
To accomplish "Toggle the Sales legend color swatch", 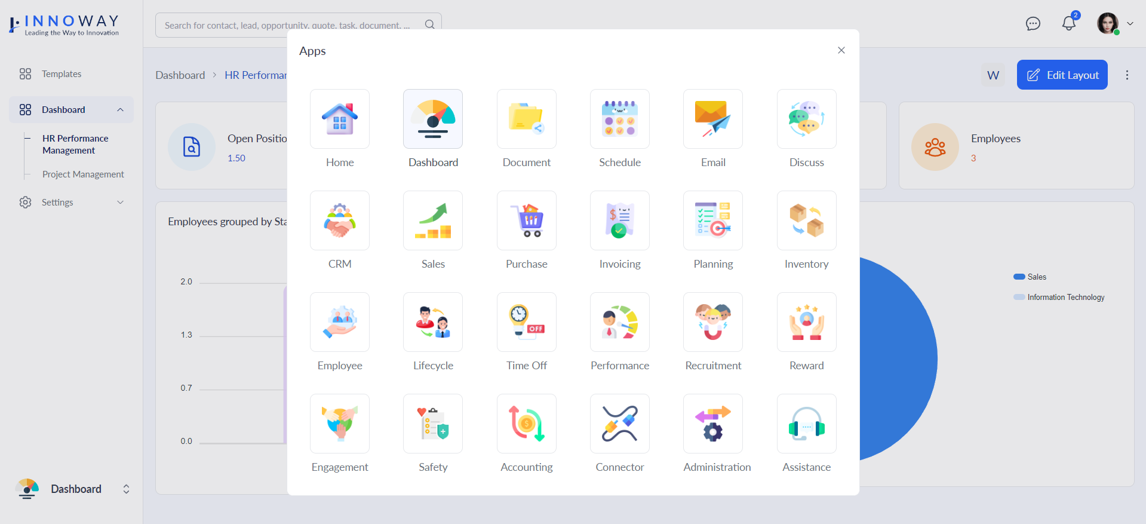I will 1019,277.
